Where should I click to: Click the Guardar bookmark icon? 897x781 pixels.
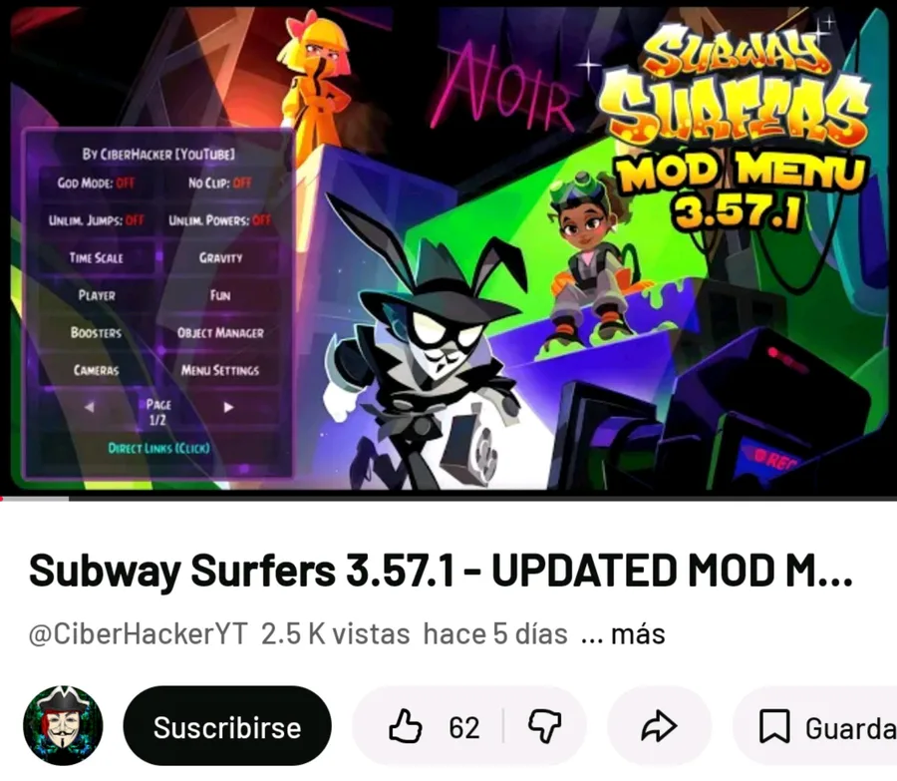pyautogui.click(x=774, y=726)
